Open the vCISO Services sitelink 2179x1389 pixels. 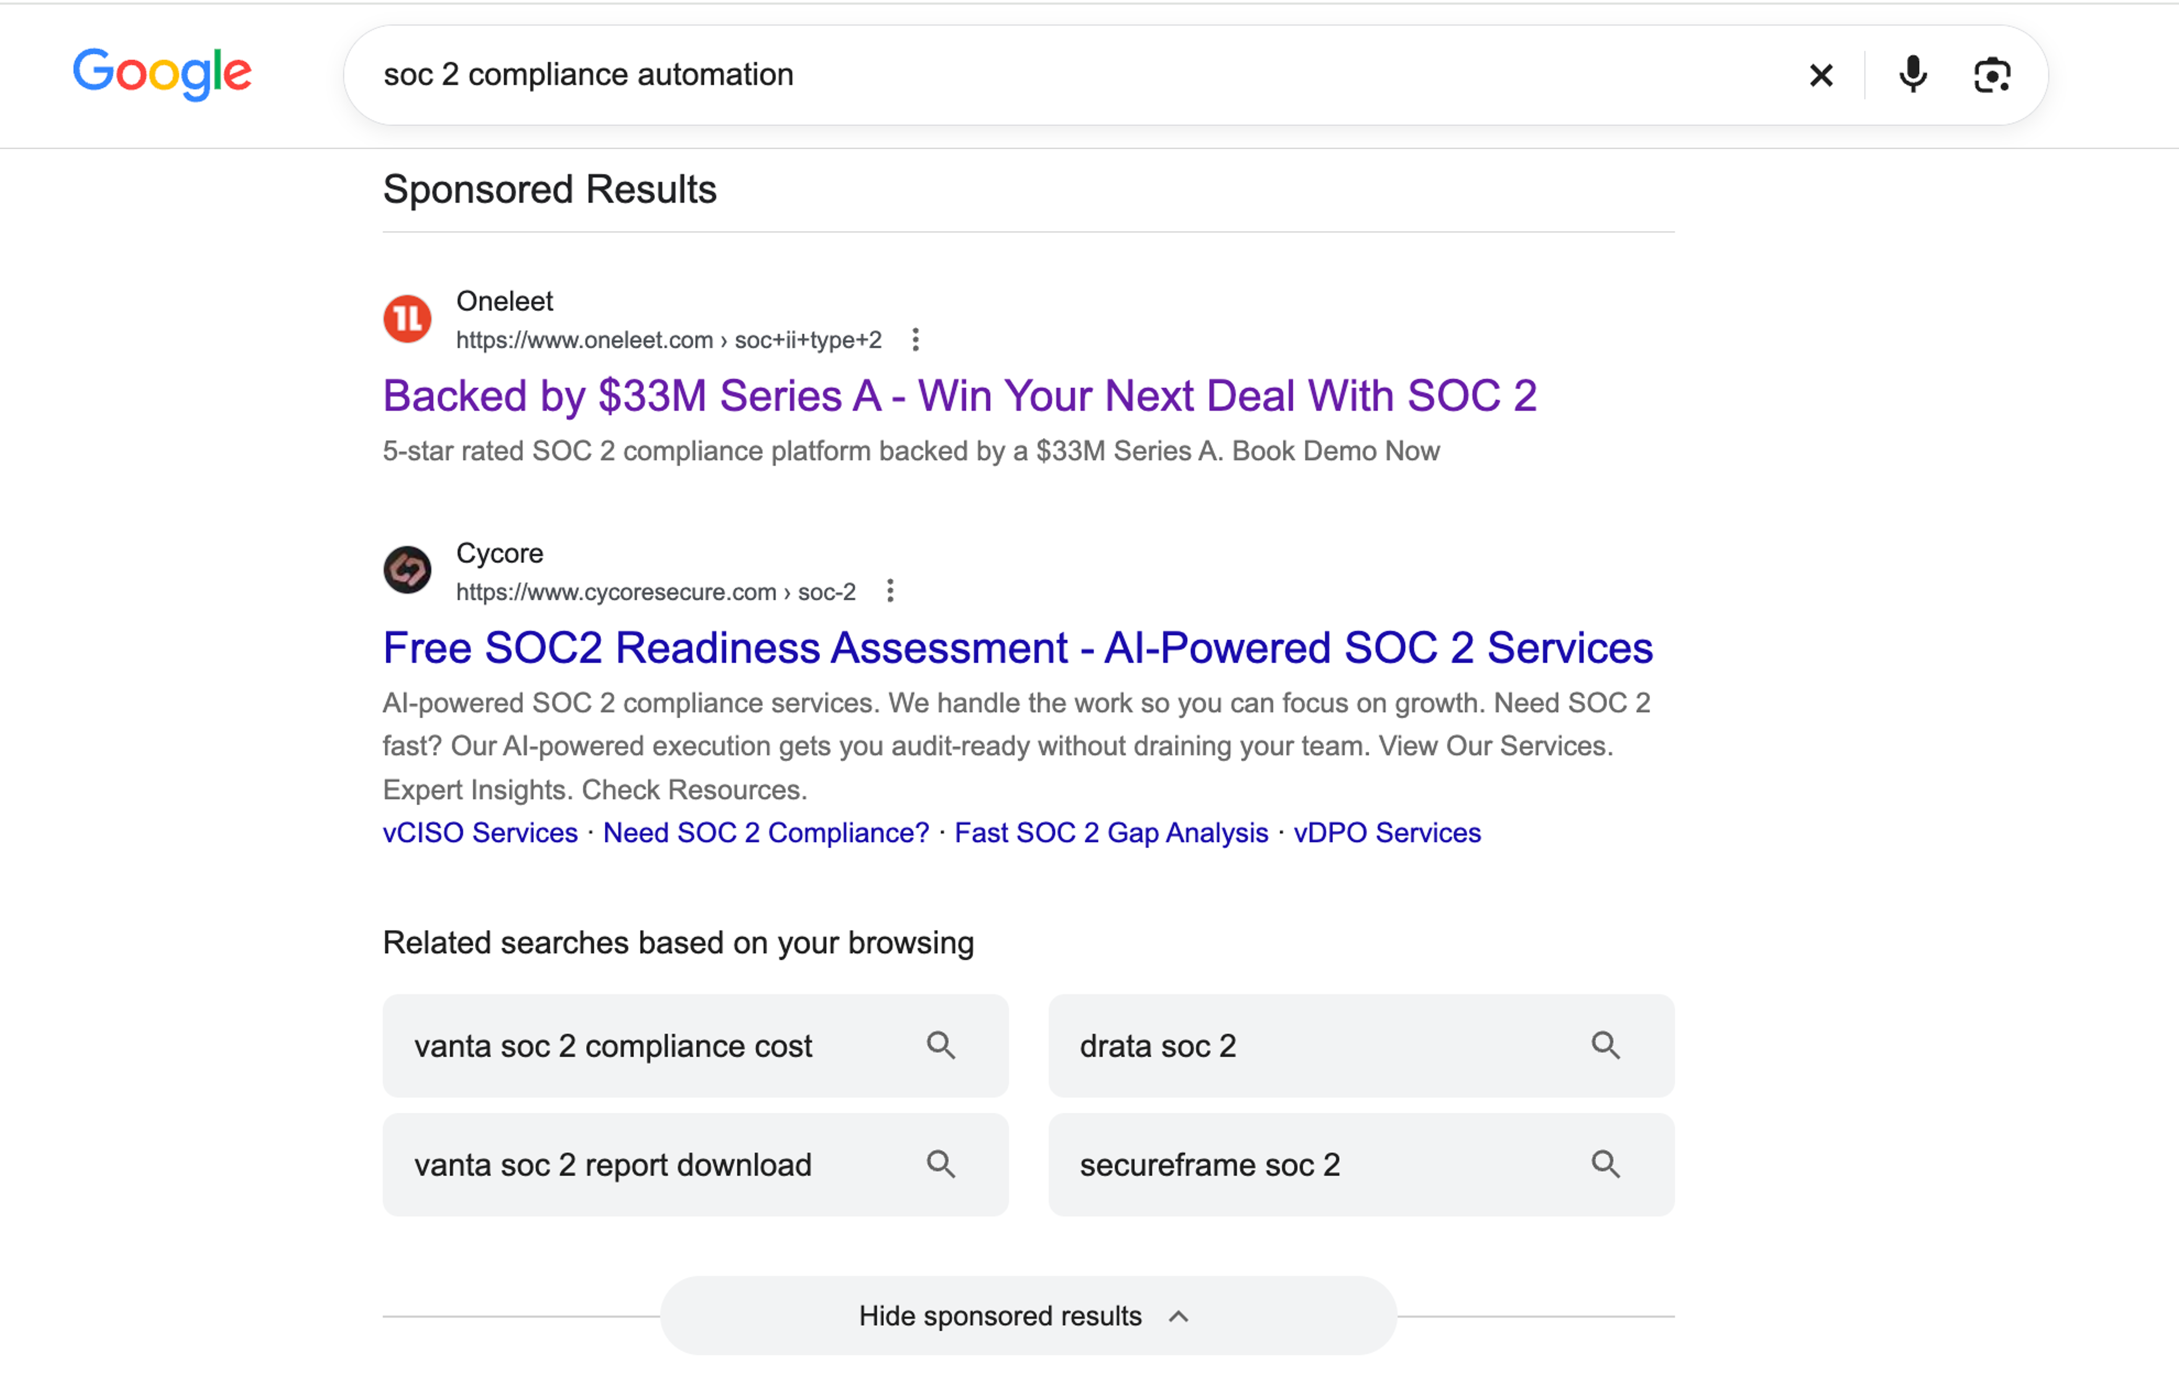(x=481, y=832)
